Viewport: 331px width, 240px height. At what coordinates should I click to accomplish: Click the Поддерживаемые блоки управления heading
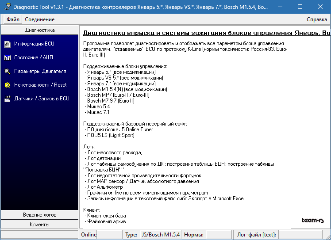click(x=125, y=66)
